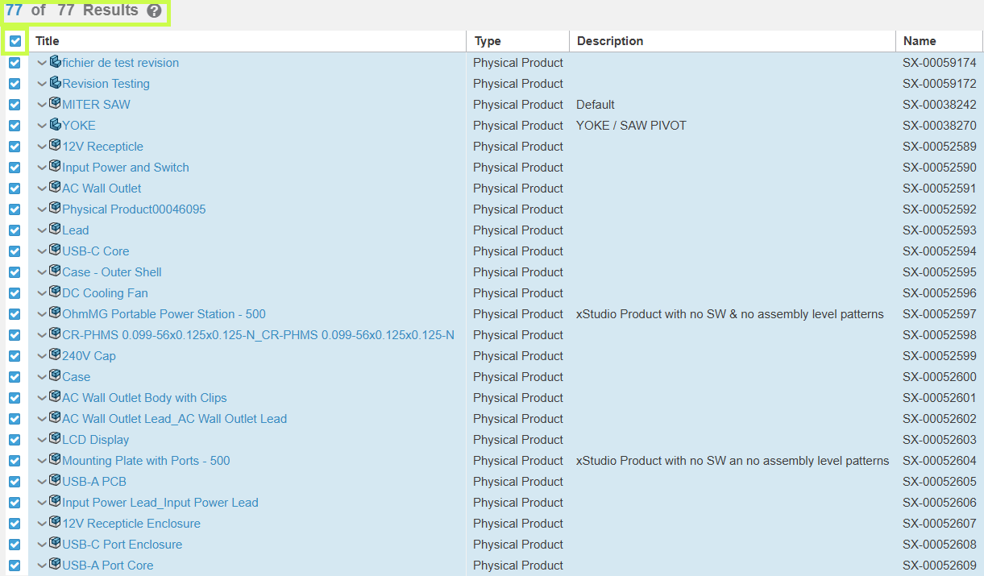This screenshot has height=576, width=984.
Task: Sort by the Title column header
Action: pyautogui.click(x=48, y=41)
